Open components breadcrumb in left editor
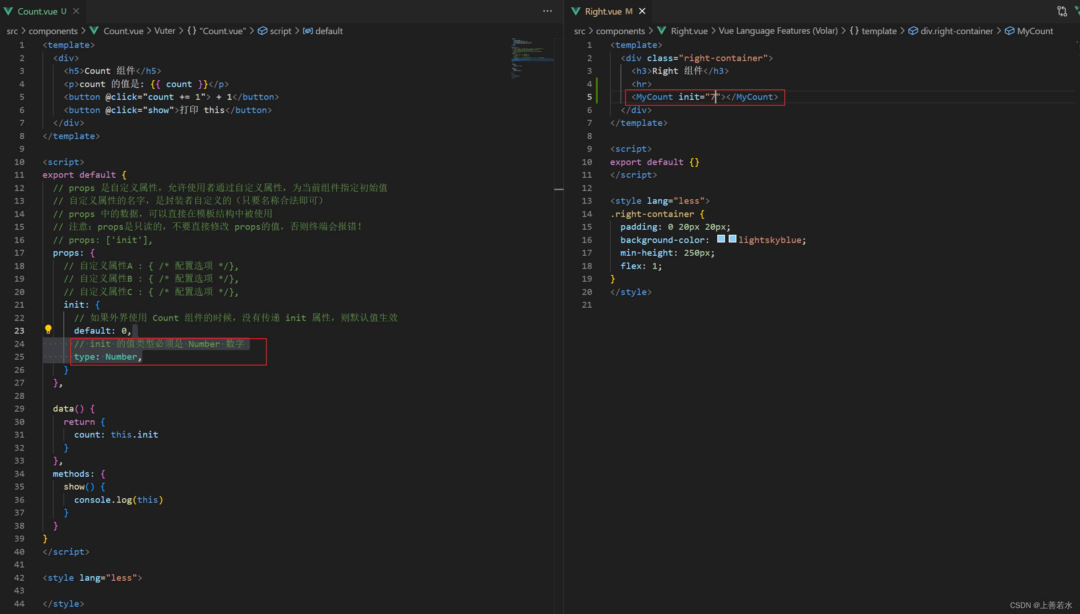This screenshot has height=614, width=1080. point(53,31)
